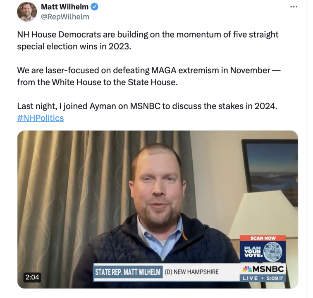Click the (D) New Hampshire caption
The image size is (313, 298).
click(x=191, y=272)
